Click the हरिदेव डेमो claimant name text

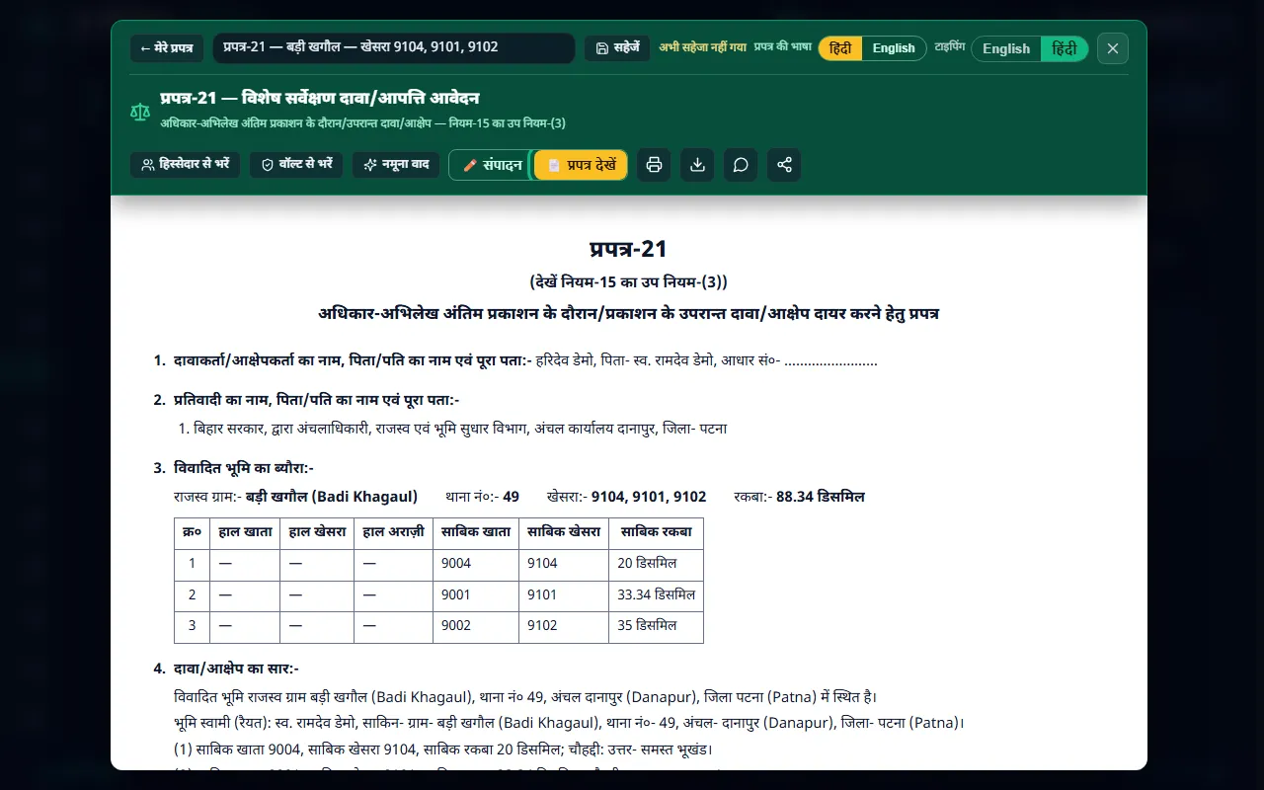coord(566,361)
